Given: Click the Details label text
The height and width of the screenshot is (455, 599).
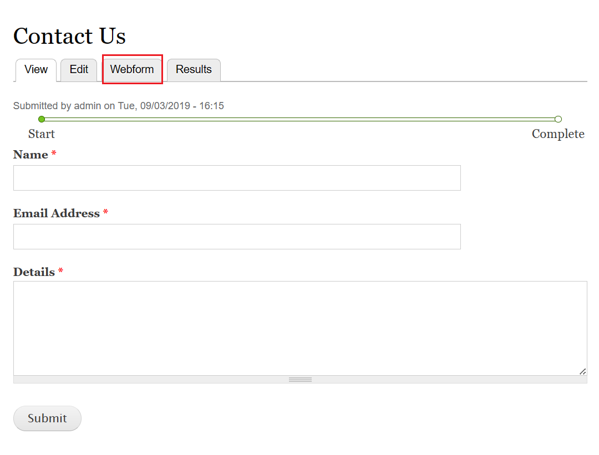Looking at the screenshot, I should 34,272.
